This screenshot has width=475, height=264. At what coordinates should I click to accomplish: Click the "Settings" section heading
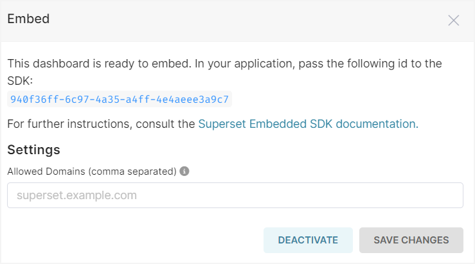[x=33, y=150]
